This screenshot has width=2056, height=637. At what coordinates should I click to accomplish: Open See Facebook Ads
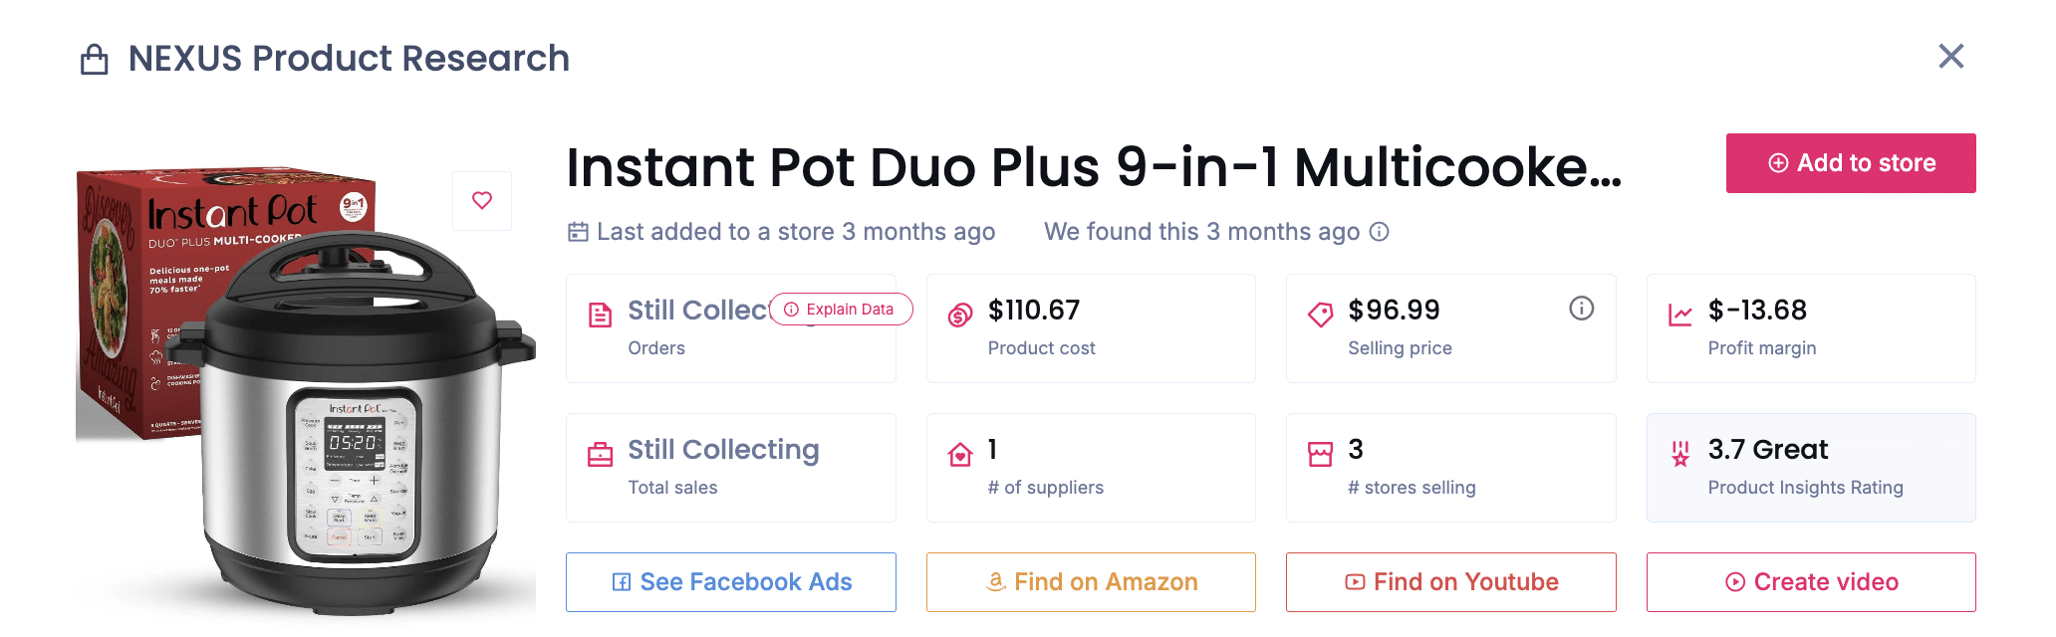pos(731,582)
